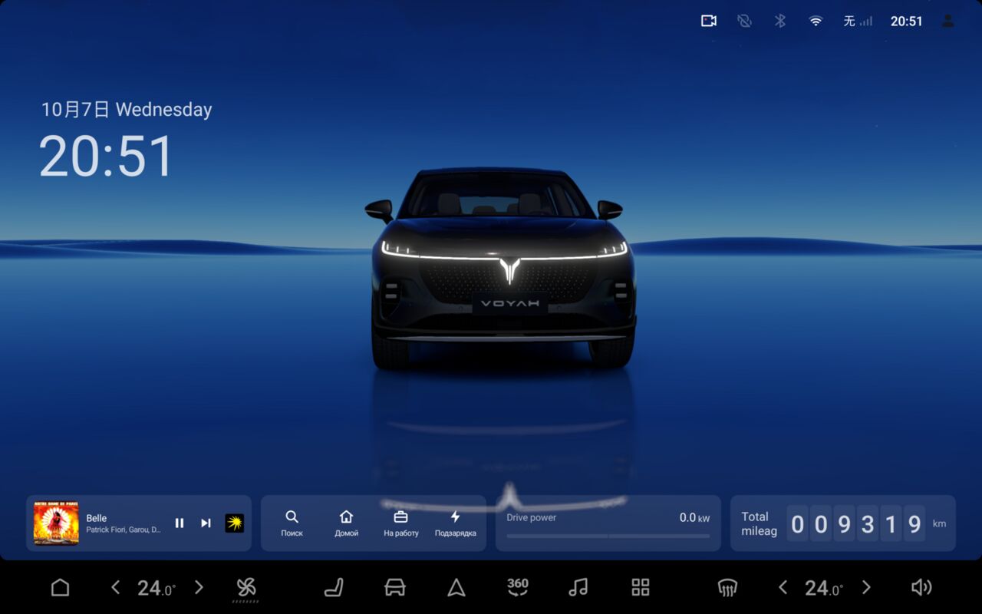Tap the small status bar time 20:51
Viewport: 982px width, 614px height.
click(x=906, y=21)
